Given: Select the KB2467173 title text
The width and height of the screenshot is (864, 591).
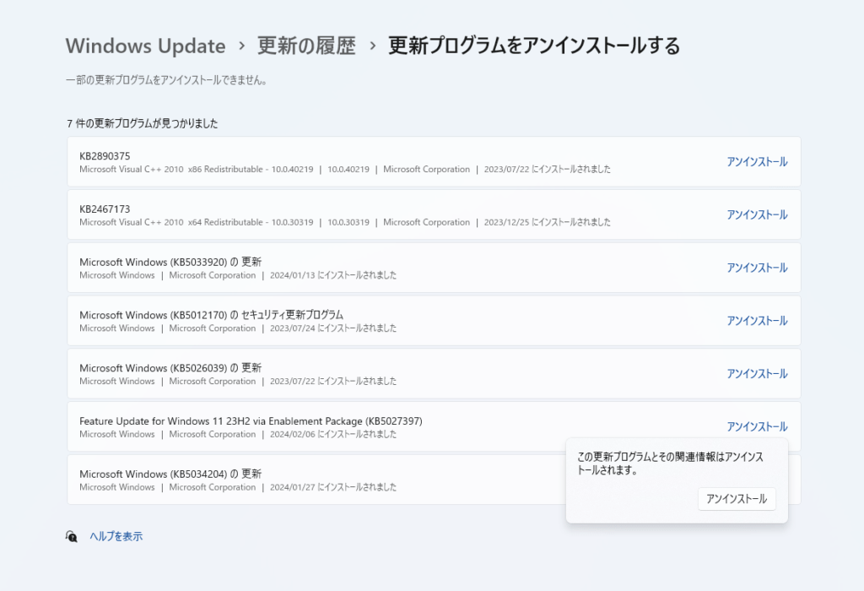Looking at the screenshot, I should [x=105, y=209].
